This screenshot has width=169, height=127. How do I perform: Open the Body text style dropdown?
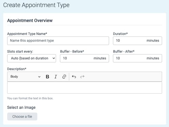pos(25,77)
